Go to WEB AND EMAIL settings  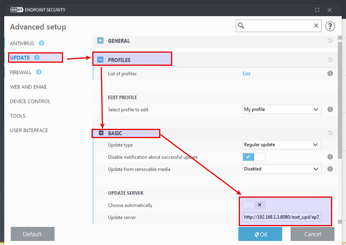point(28,87)
